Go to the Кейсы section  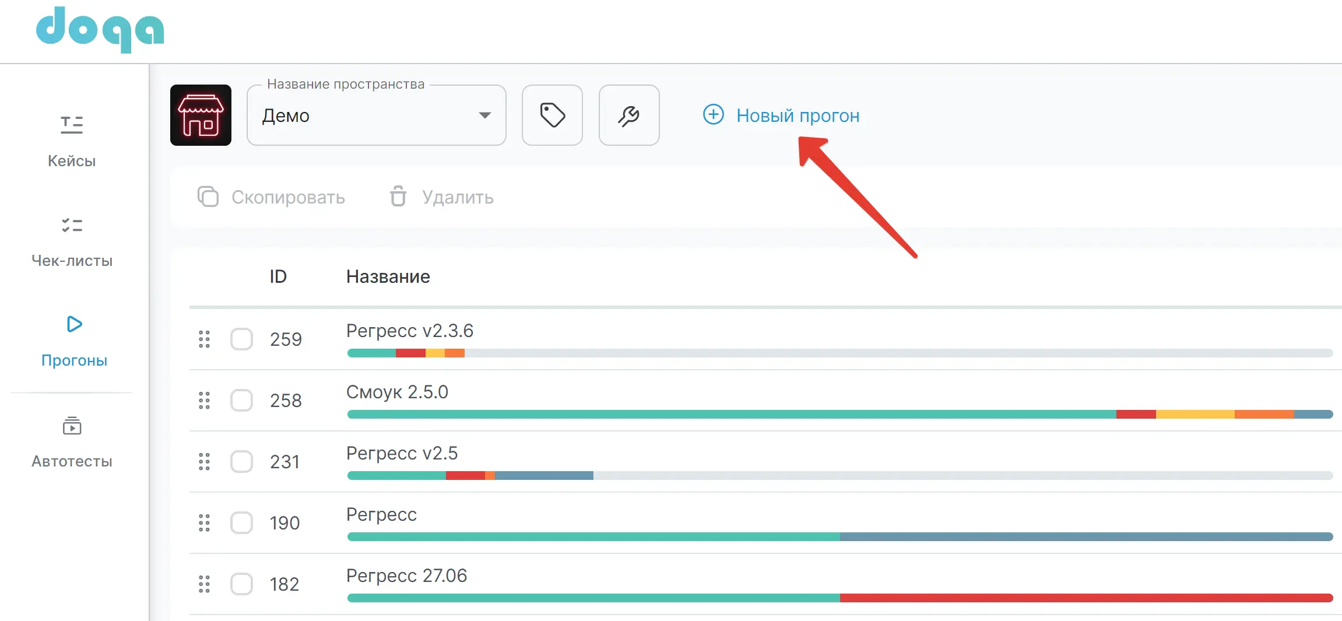pyautogui.click(x=72, y=141)
